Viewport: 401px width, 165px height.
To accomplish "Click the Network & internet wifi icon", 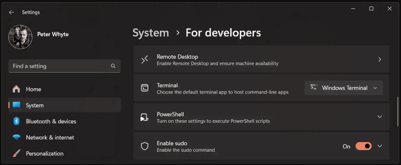I will (16, 137).
